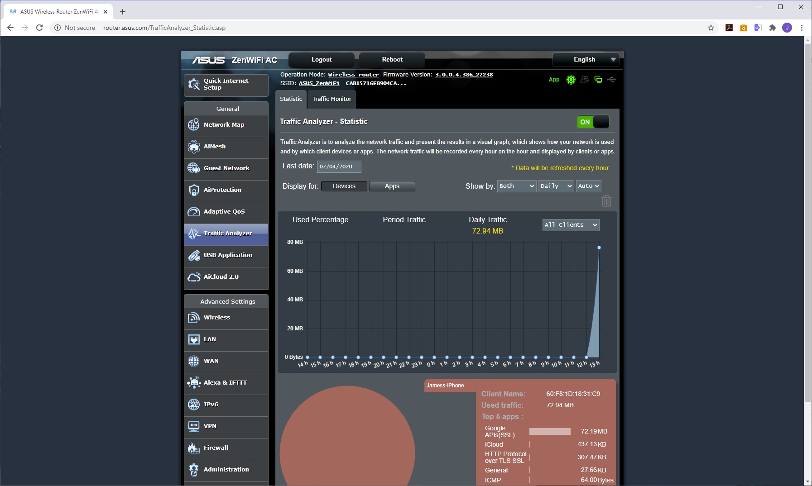Click the Wireless settings icon

(194, 317)
